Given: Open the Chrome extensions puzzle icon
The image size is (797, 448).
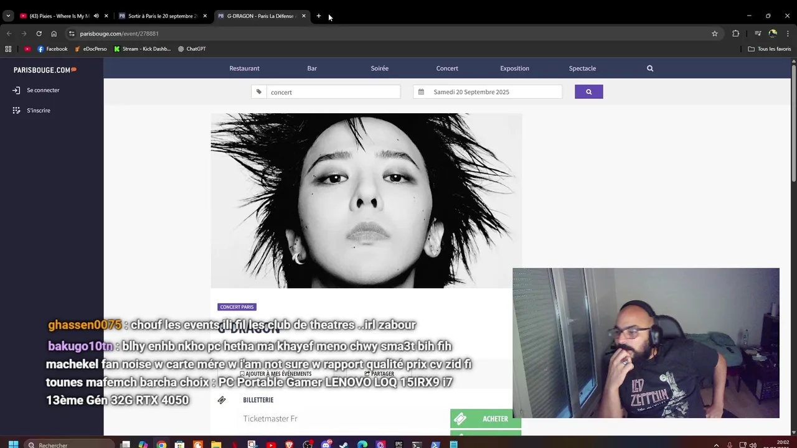Looking at the screenshot, I should [735, 34].
